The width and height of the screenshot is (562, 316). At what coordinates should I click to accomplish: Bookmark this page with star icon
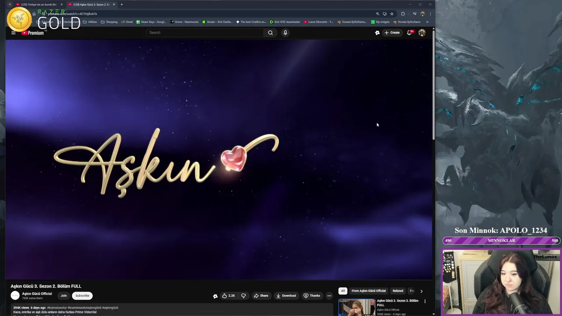(x=392, y=14)
